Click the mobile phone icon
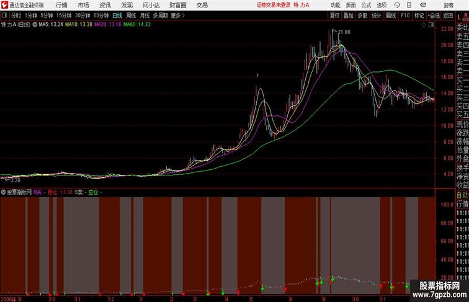Image resolution: width=469 pixels, height=302 pixels. click(x=409, y=5)
